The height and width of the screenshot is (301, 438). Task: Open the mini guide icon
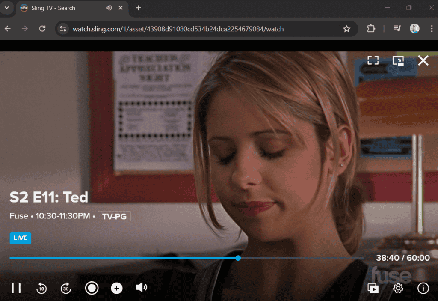tap(373, 288)
